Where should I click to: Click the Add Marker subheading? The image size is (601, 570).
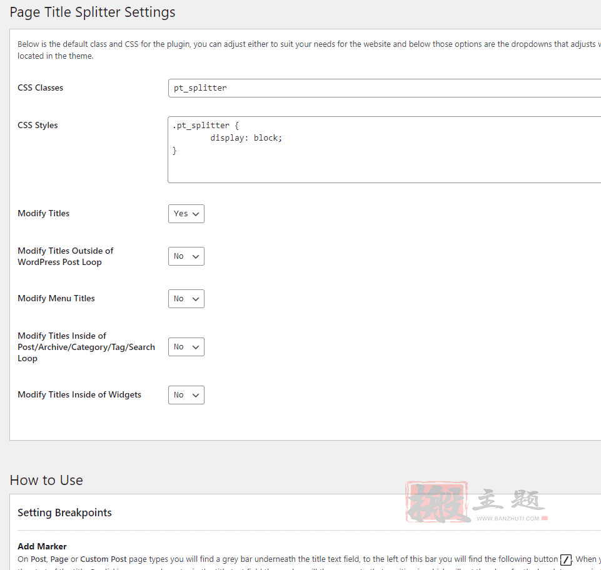42,546
